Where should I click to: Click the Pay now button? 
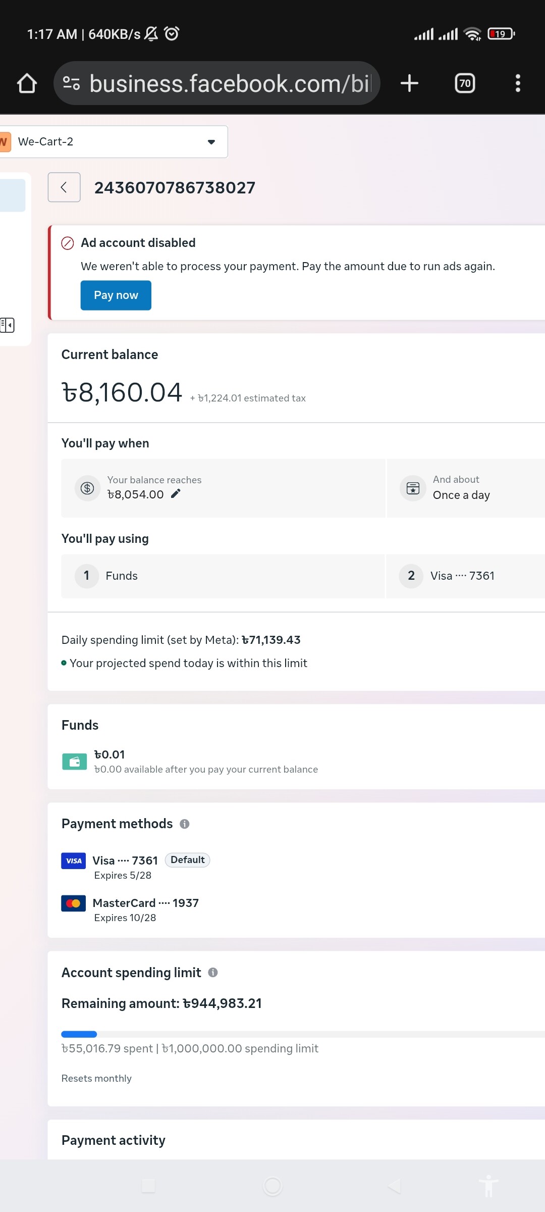(x=116, y=295)
